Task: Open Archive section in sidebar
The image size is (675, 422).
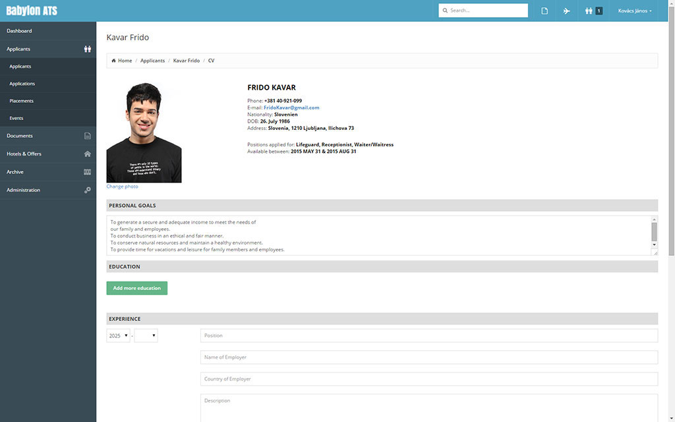Action: point(48,172)
